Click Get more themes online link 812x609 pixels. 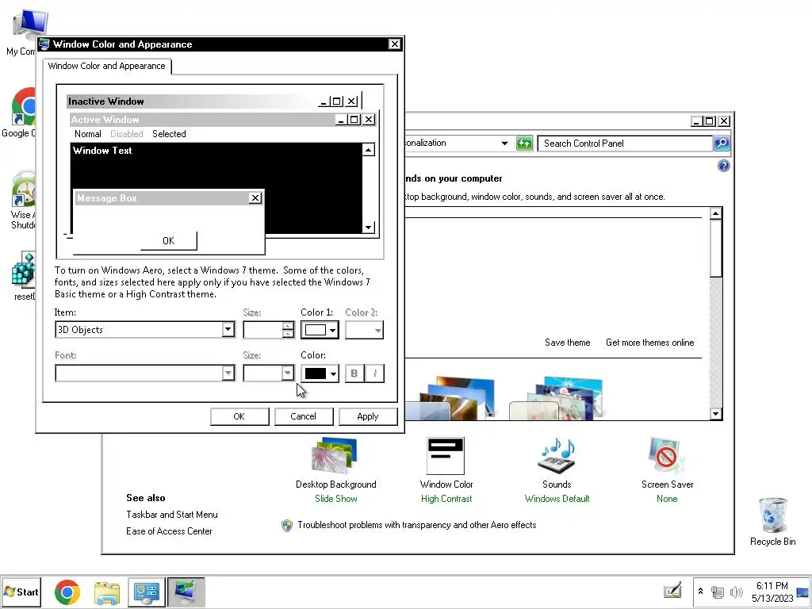click(650, 343)
